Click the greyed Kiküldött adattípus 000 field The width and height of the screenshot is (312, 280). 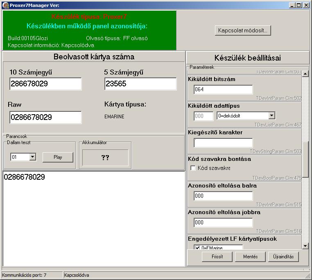tap(203, 116)
